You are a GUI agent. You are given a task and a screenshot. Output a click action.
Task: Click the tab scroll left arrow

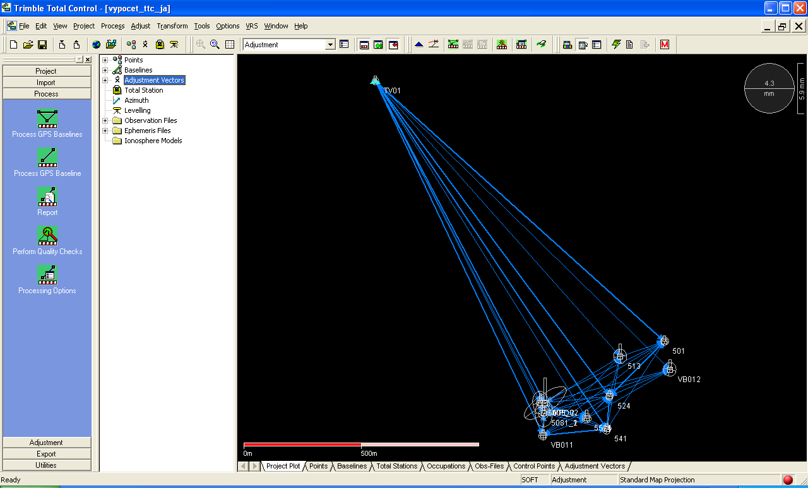(x=243, y=466)
